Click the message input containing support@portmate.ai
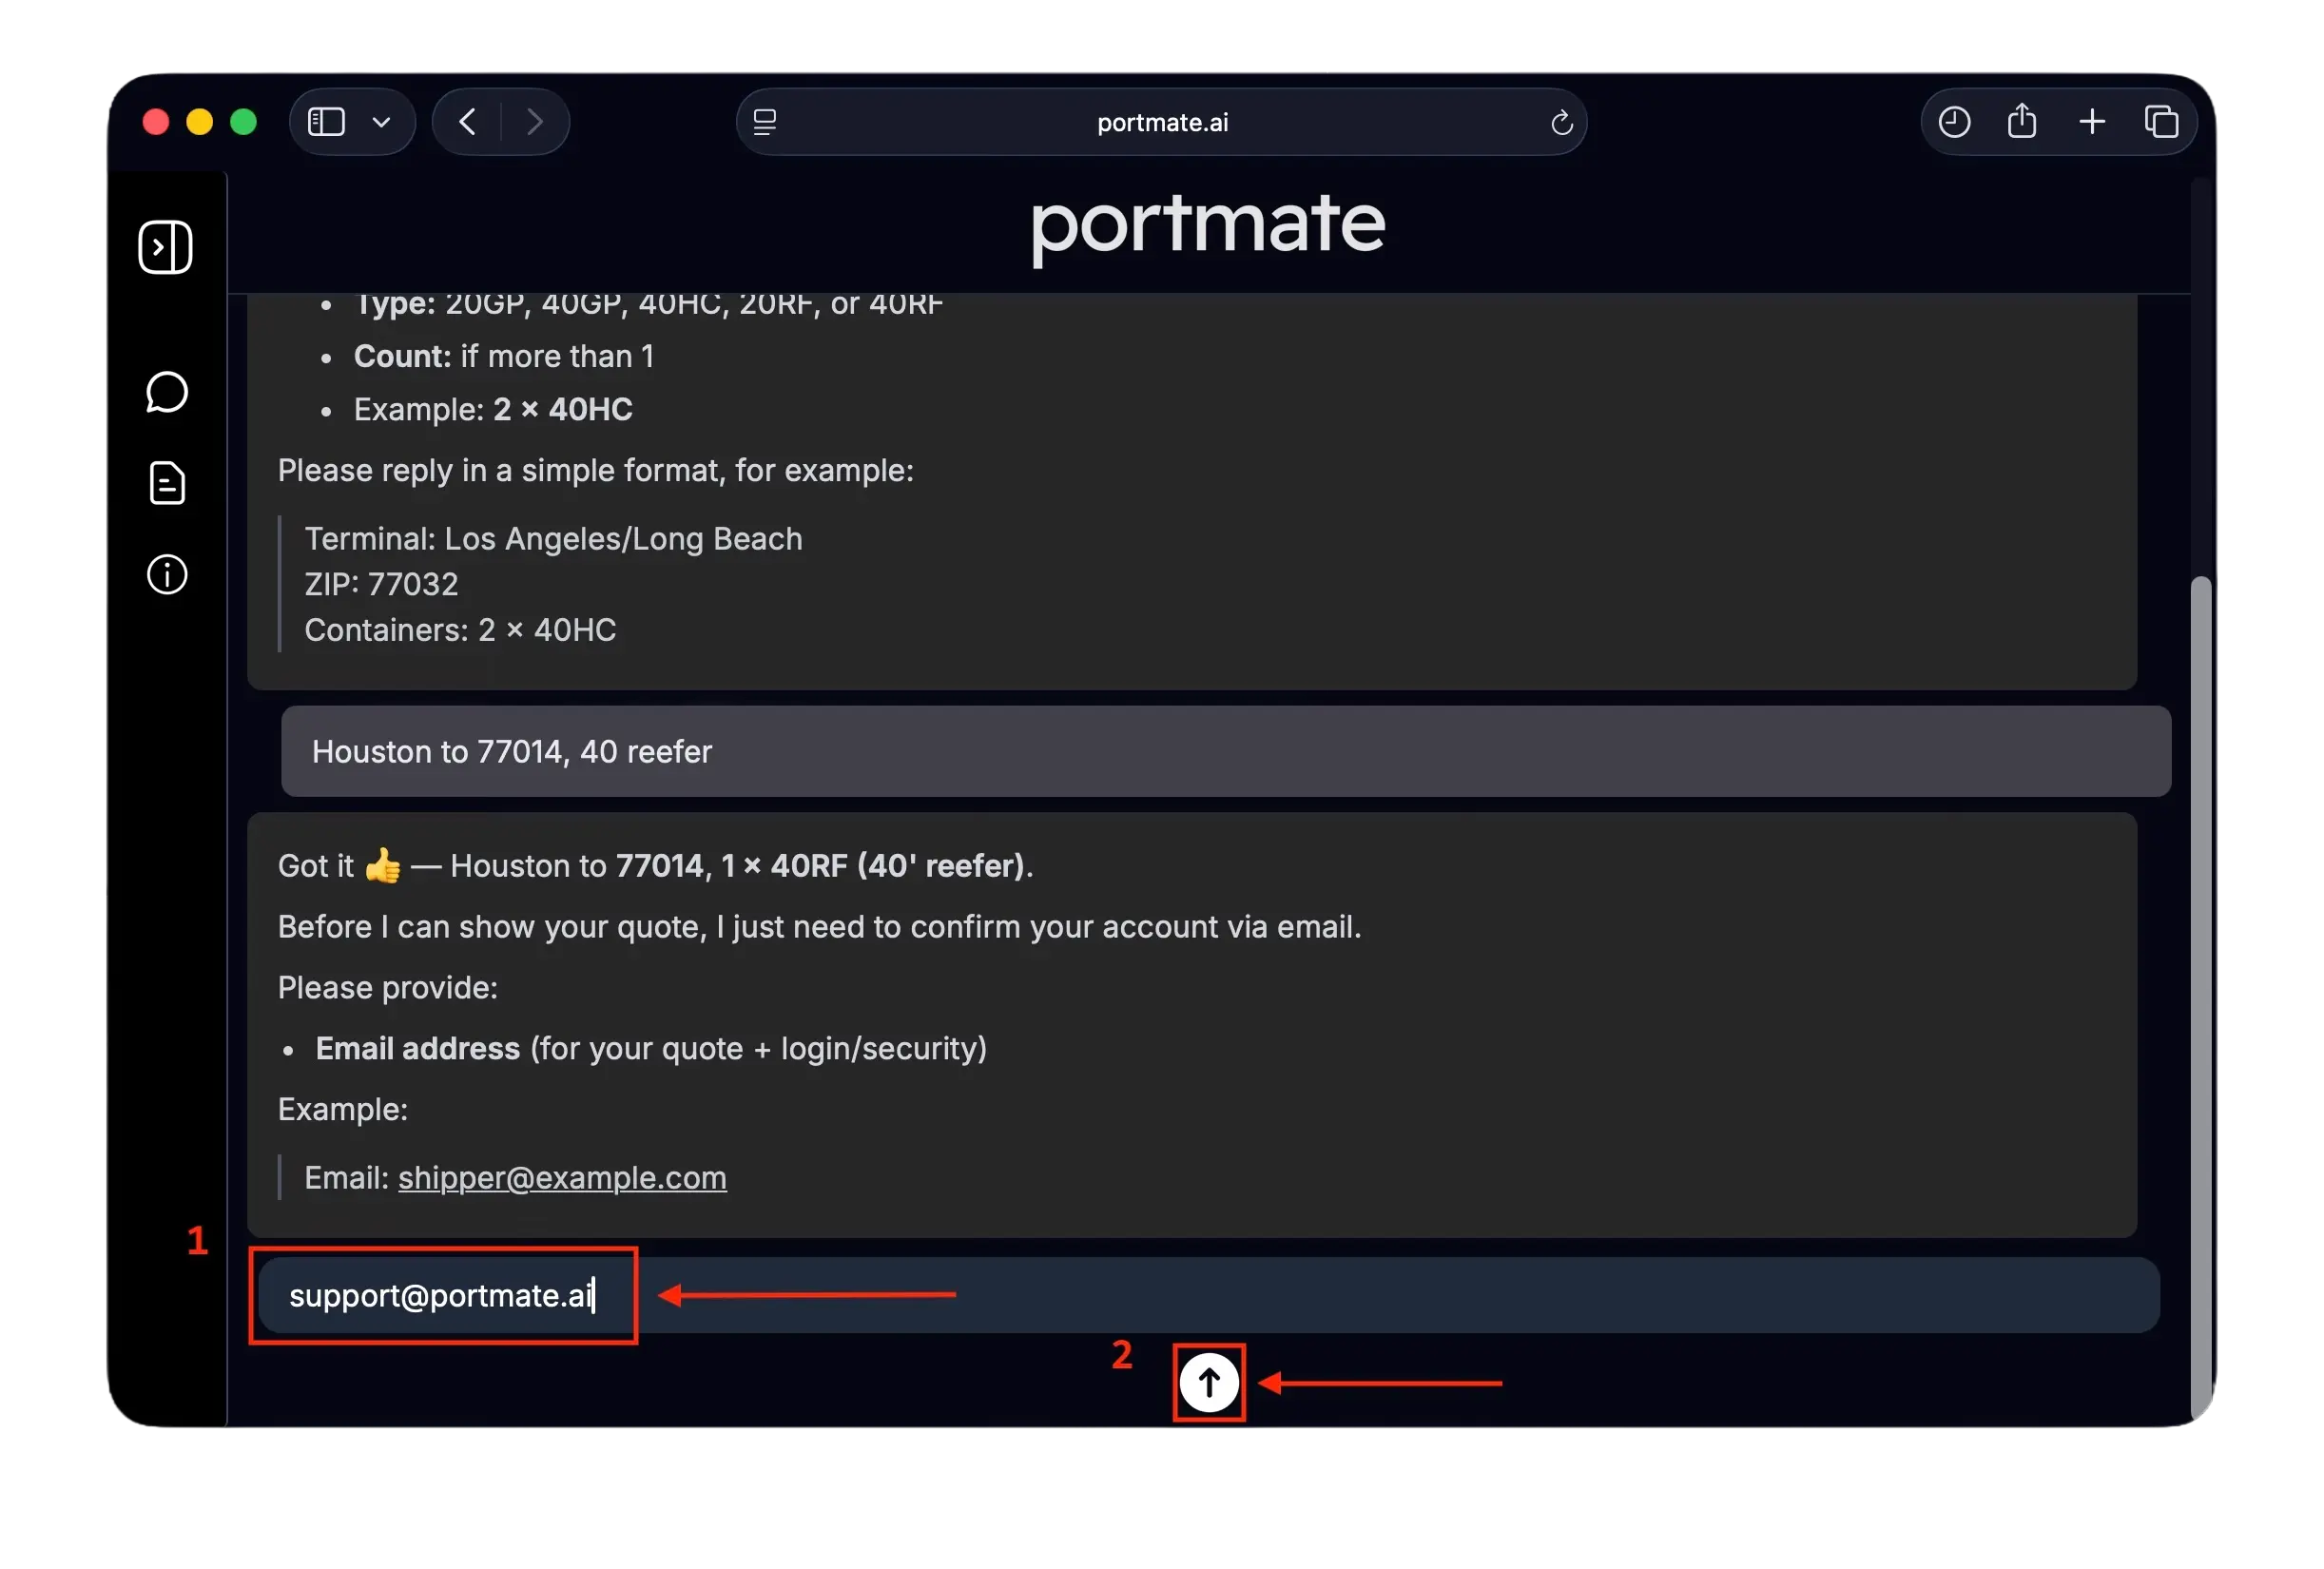Screen dimensions: 2324x1569 pyautogui.click(x=1208, y=1295)
